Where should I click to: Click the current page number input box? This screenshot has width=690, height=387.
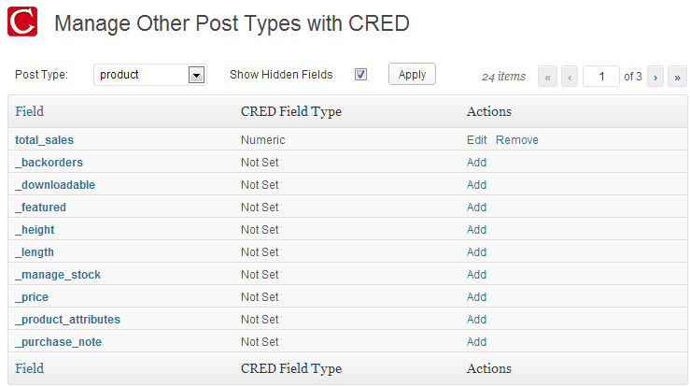[x=601, y=77]
